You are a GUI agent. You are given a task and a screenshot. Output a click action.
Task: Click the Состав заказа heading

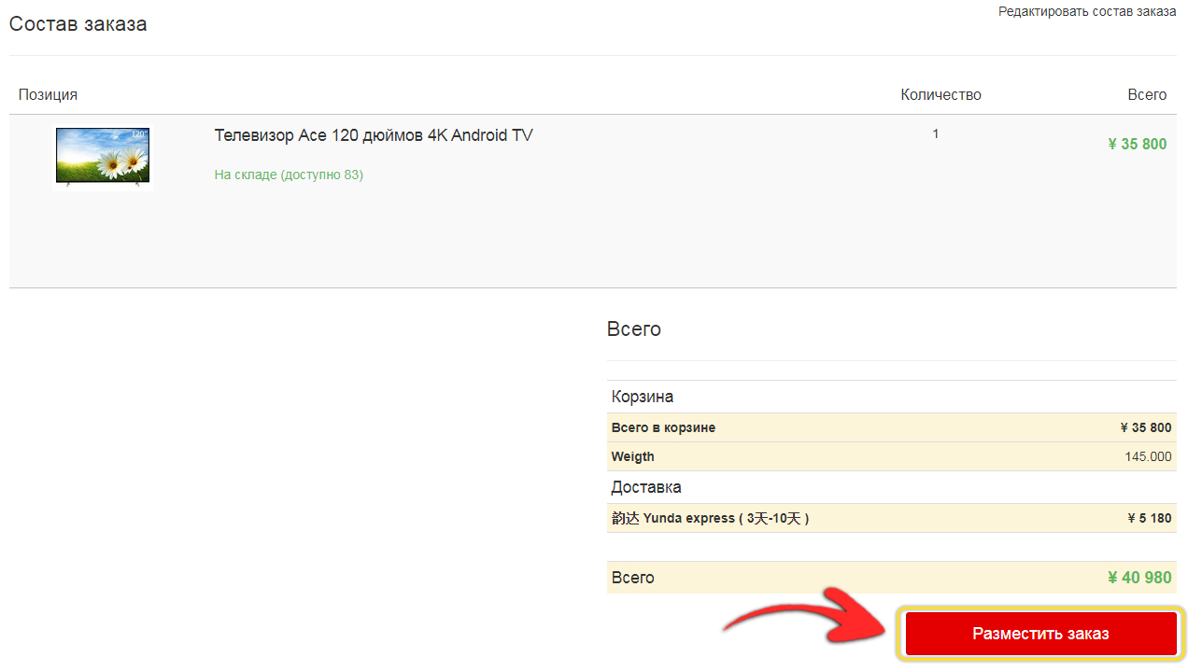coord(78,24)
